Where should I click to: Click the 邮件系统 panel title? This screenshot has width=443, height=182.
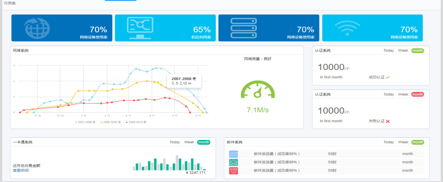pyautogui.click(x=235, y=142)
